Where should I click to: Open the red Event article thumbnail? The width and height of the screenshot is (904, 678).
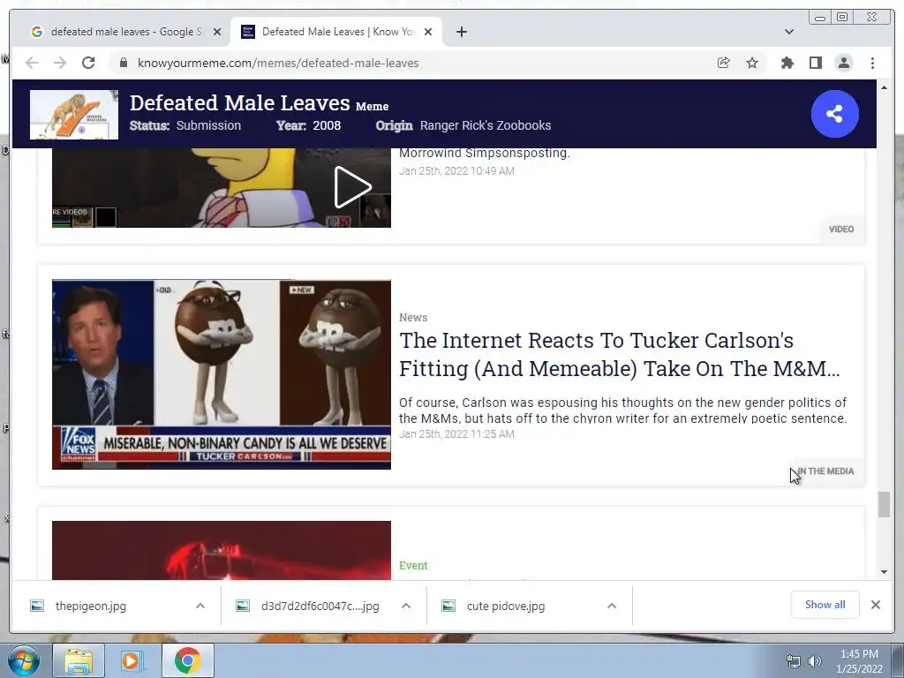222,551
